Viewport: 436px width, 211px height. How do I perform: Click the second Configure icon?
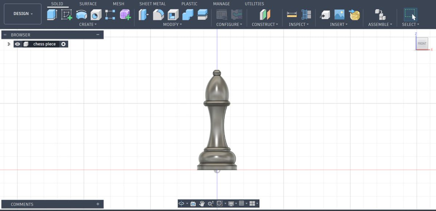coord(237,15)
